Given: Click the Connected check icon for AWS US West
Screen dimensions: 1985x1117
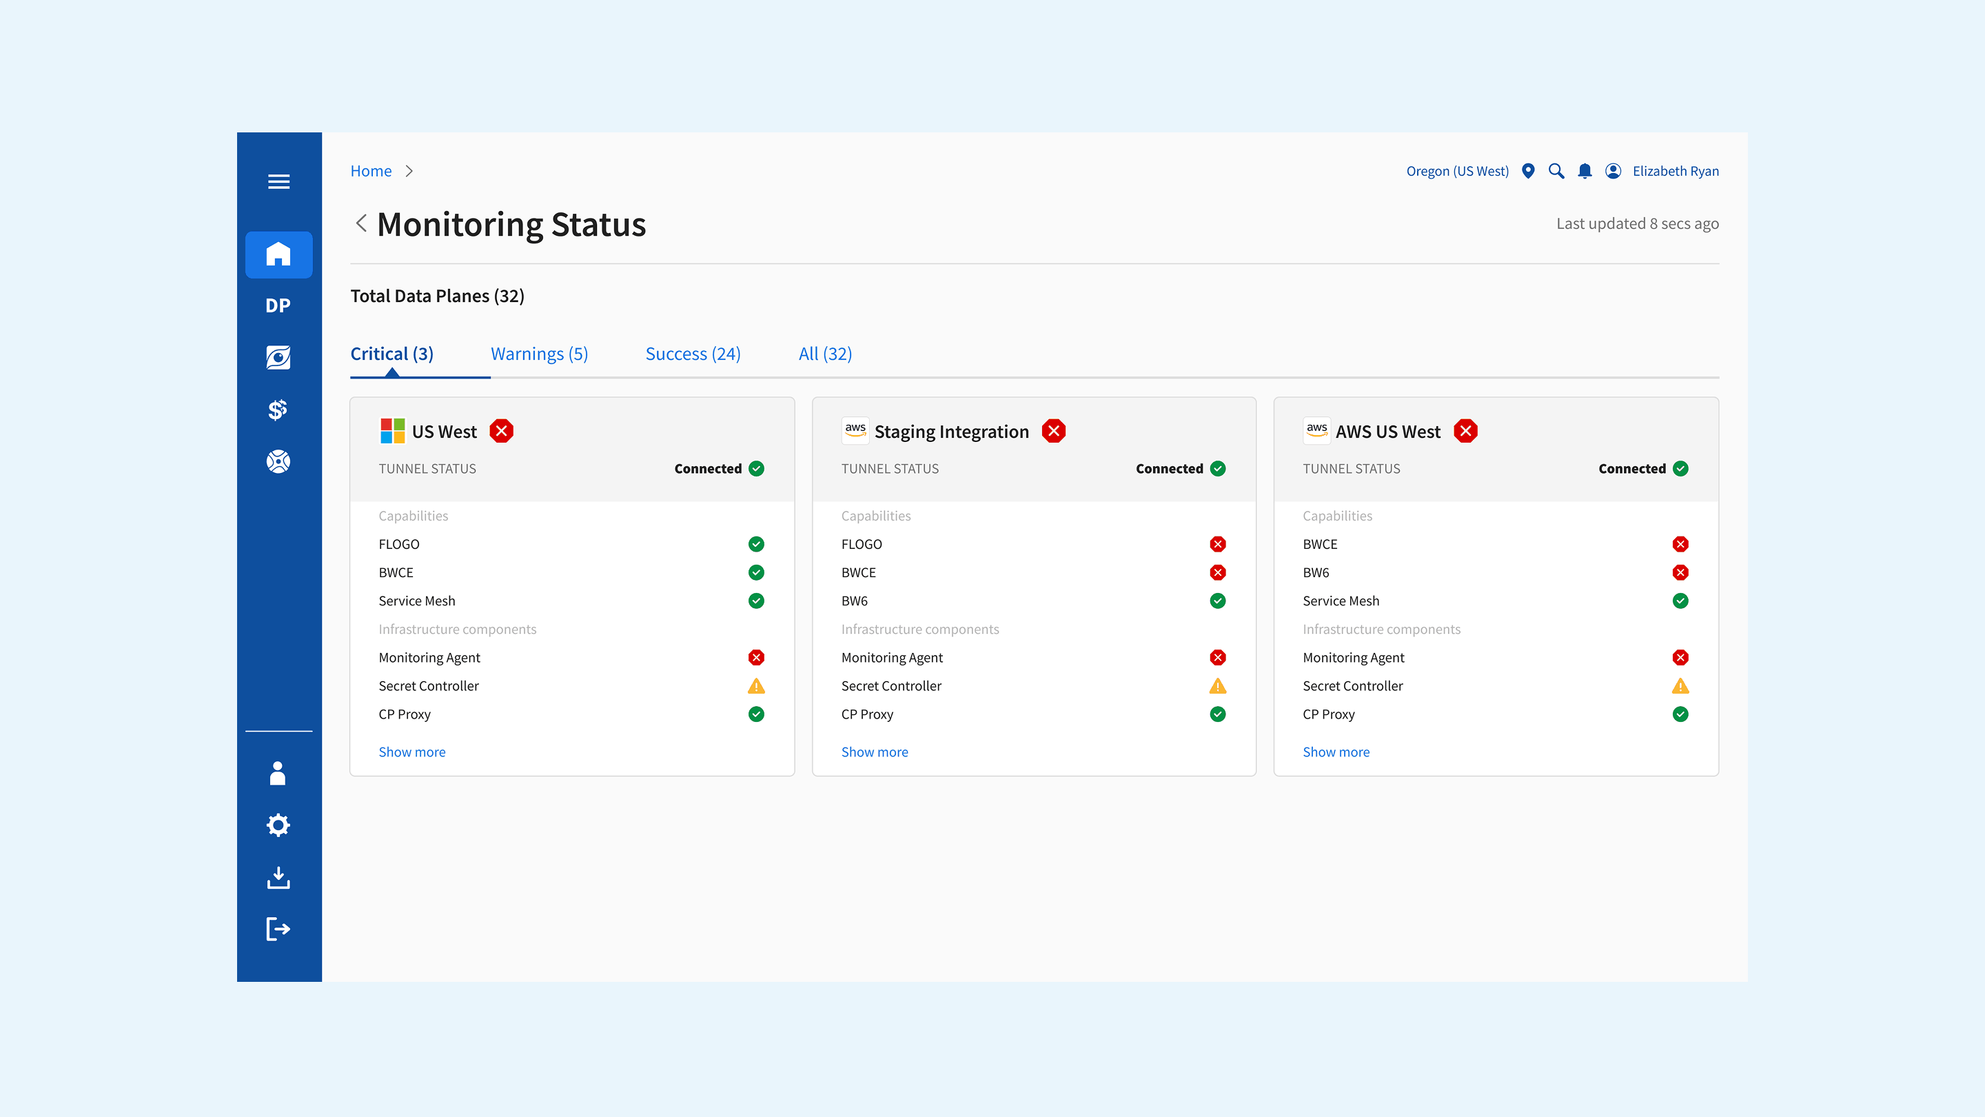Looking at the screenshot, I should 1680,468.
